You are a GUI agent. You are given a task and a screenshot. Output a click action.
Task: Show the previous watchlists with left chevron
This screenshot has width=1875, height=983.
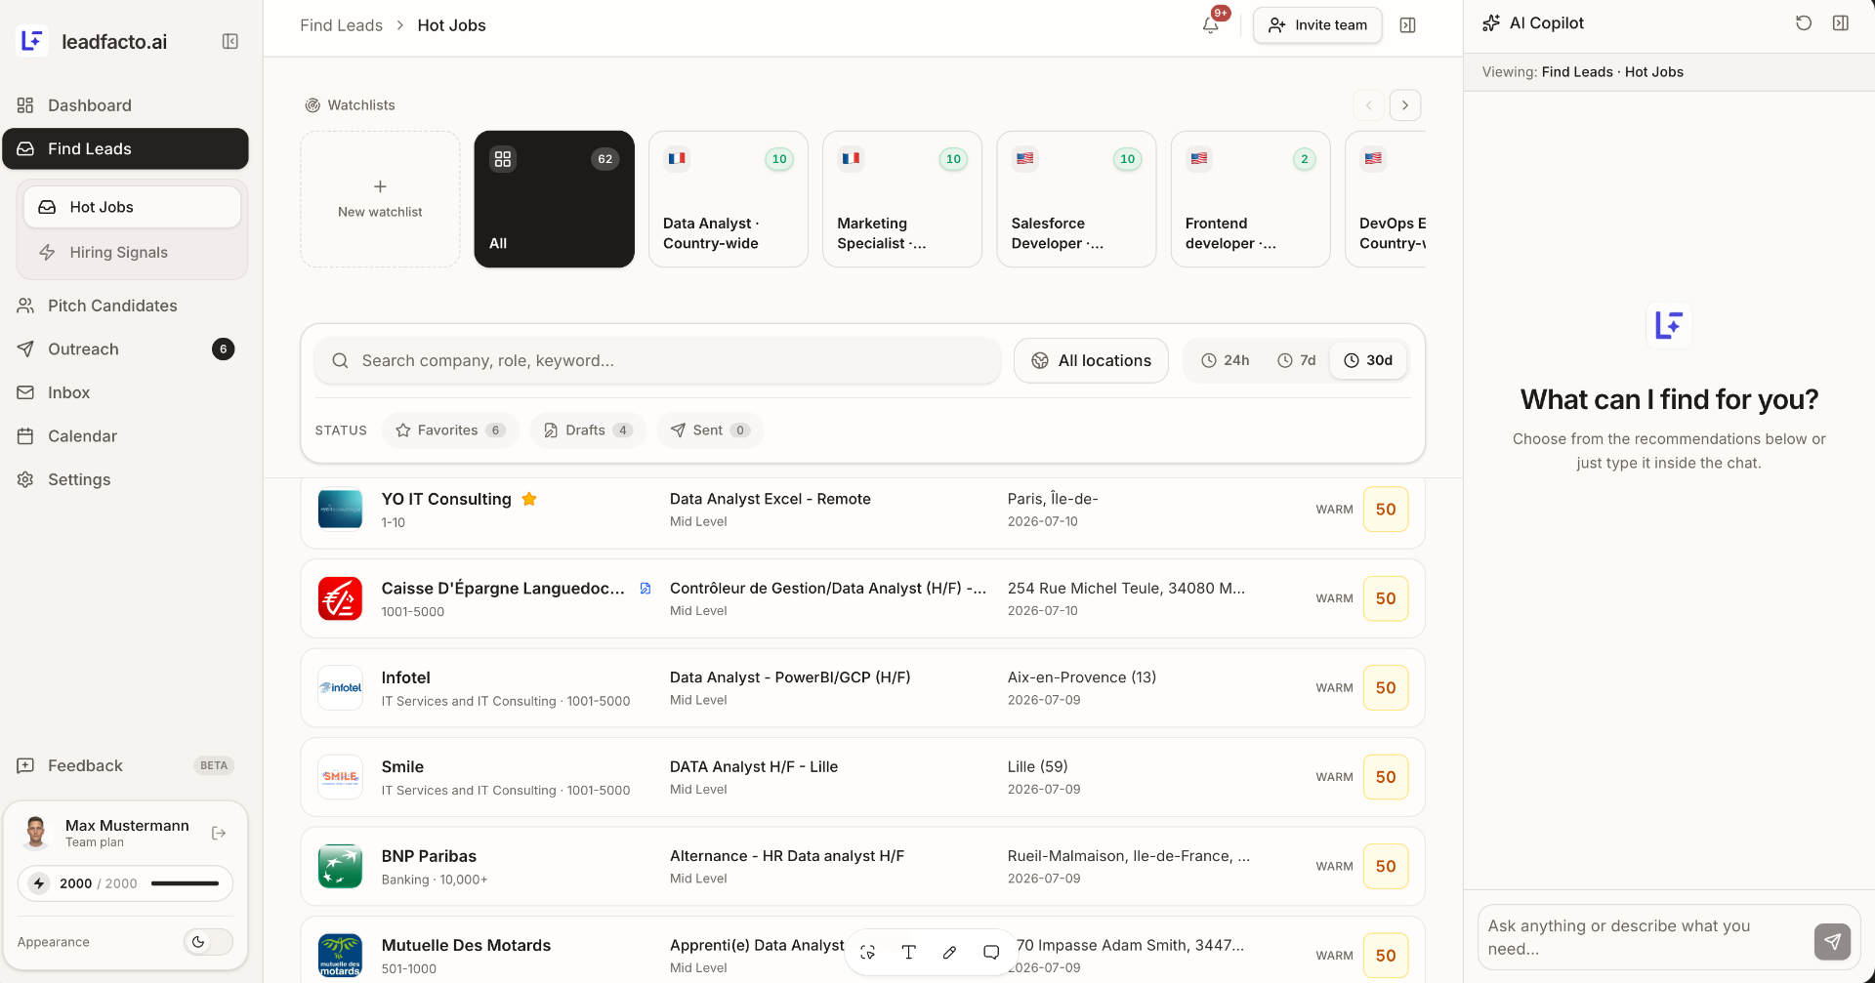(x=1369, y=105)
